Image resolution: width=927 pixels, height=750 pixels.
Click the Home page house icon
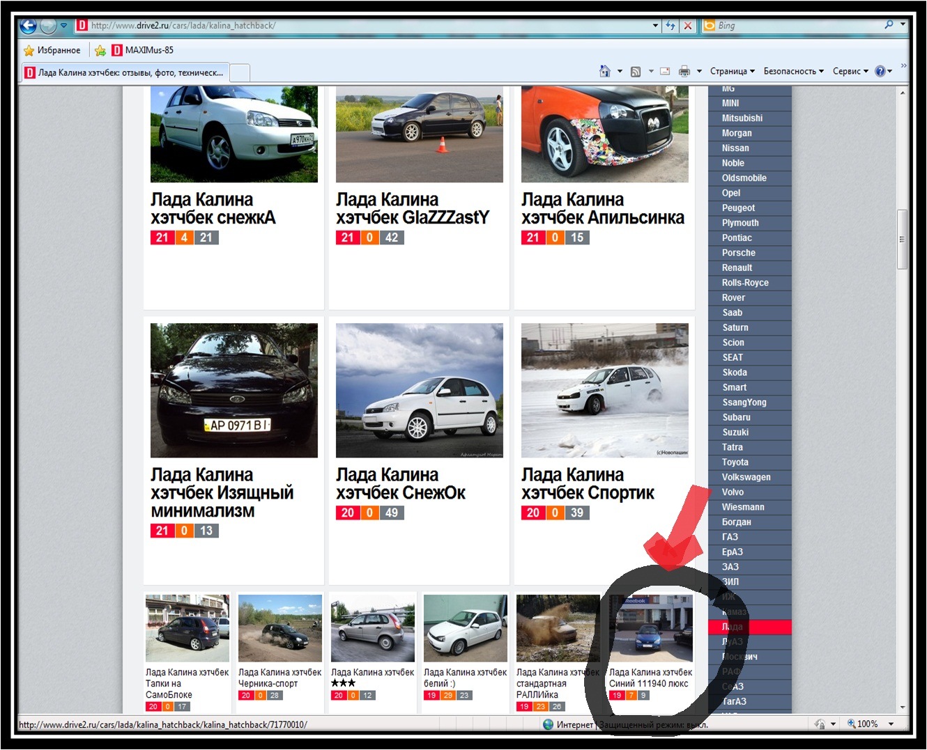coord(605,71)
